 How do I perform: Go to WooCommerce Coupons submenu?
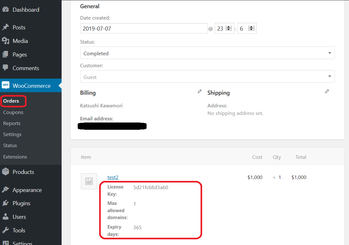tap(13, 112)
